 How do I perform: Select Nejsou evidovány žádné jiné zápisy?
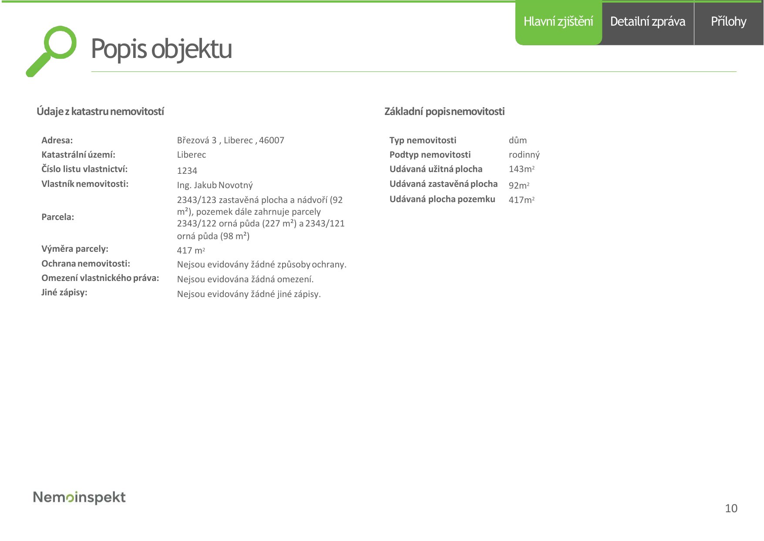pyautogui.click(x=249, y=294)
